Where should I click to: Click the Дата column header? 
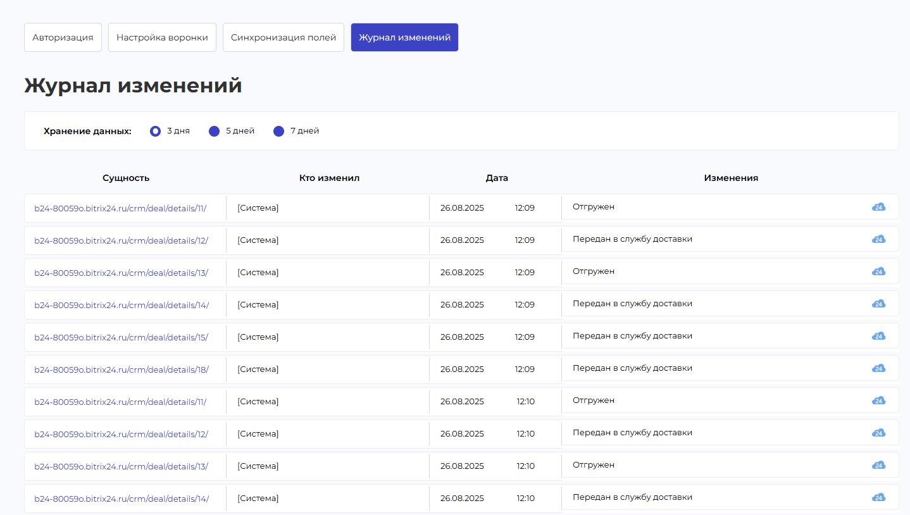tap(497, 178)
